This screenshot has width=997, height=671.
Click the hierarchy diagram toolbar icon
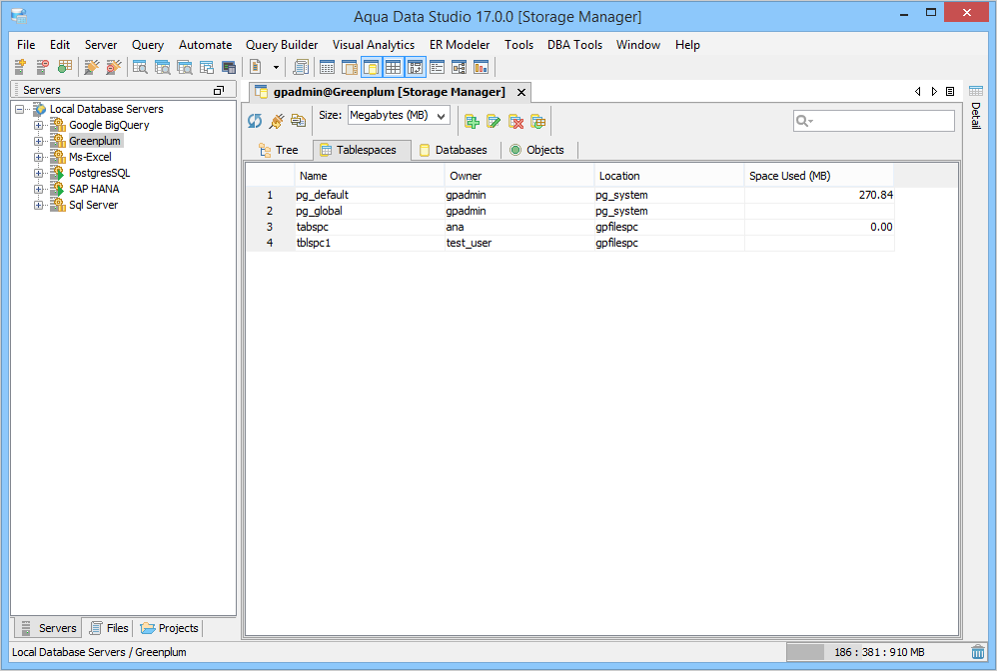click(x=460, y=66)
